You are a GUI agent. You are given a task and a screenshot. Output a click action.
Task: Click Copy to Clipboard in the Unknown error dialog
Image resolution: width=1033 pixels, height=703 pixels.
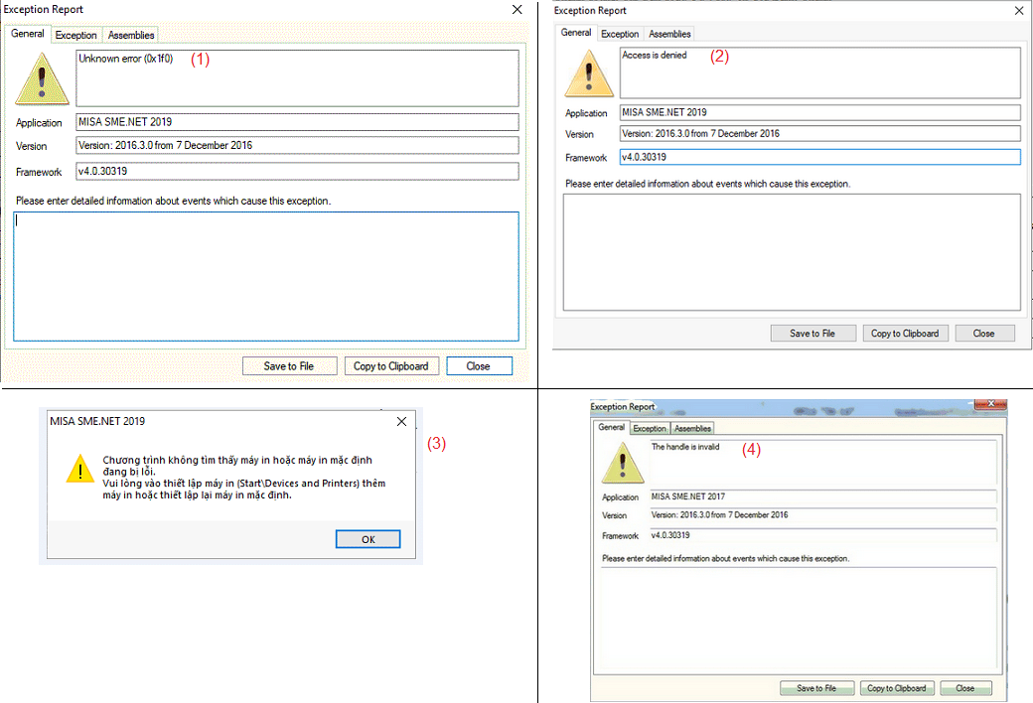(x=391, y=366)
